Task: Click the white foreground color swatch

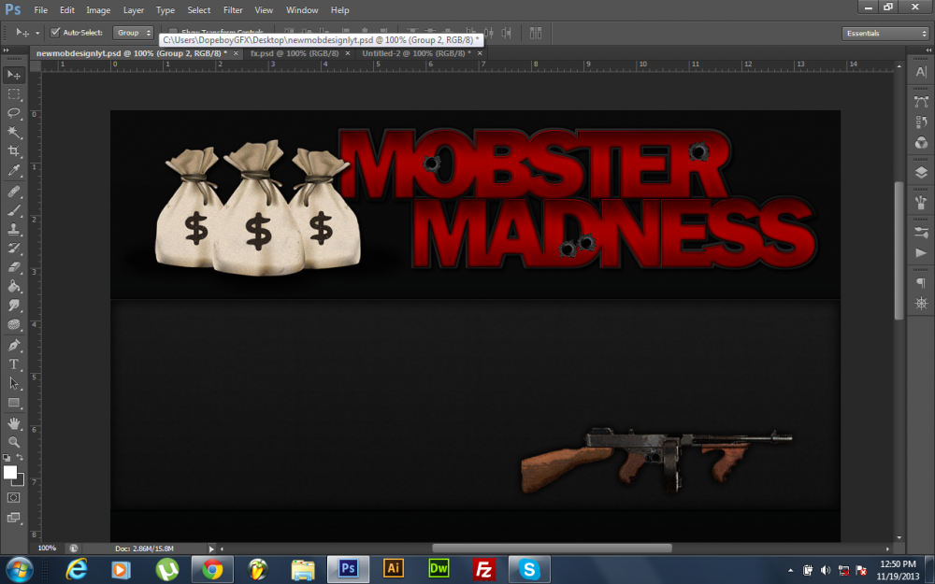Action: tap(10, 472)
